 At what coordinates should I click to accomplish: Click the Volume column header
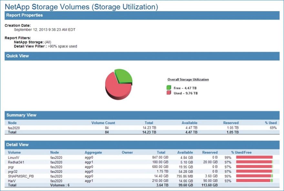click(x=14, y=152)
